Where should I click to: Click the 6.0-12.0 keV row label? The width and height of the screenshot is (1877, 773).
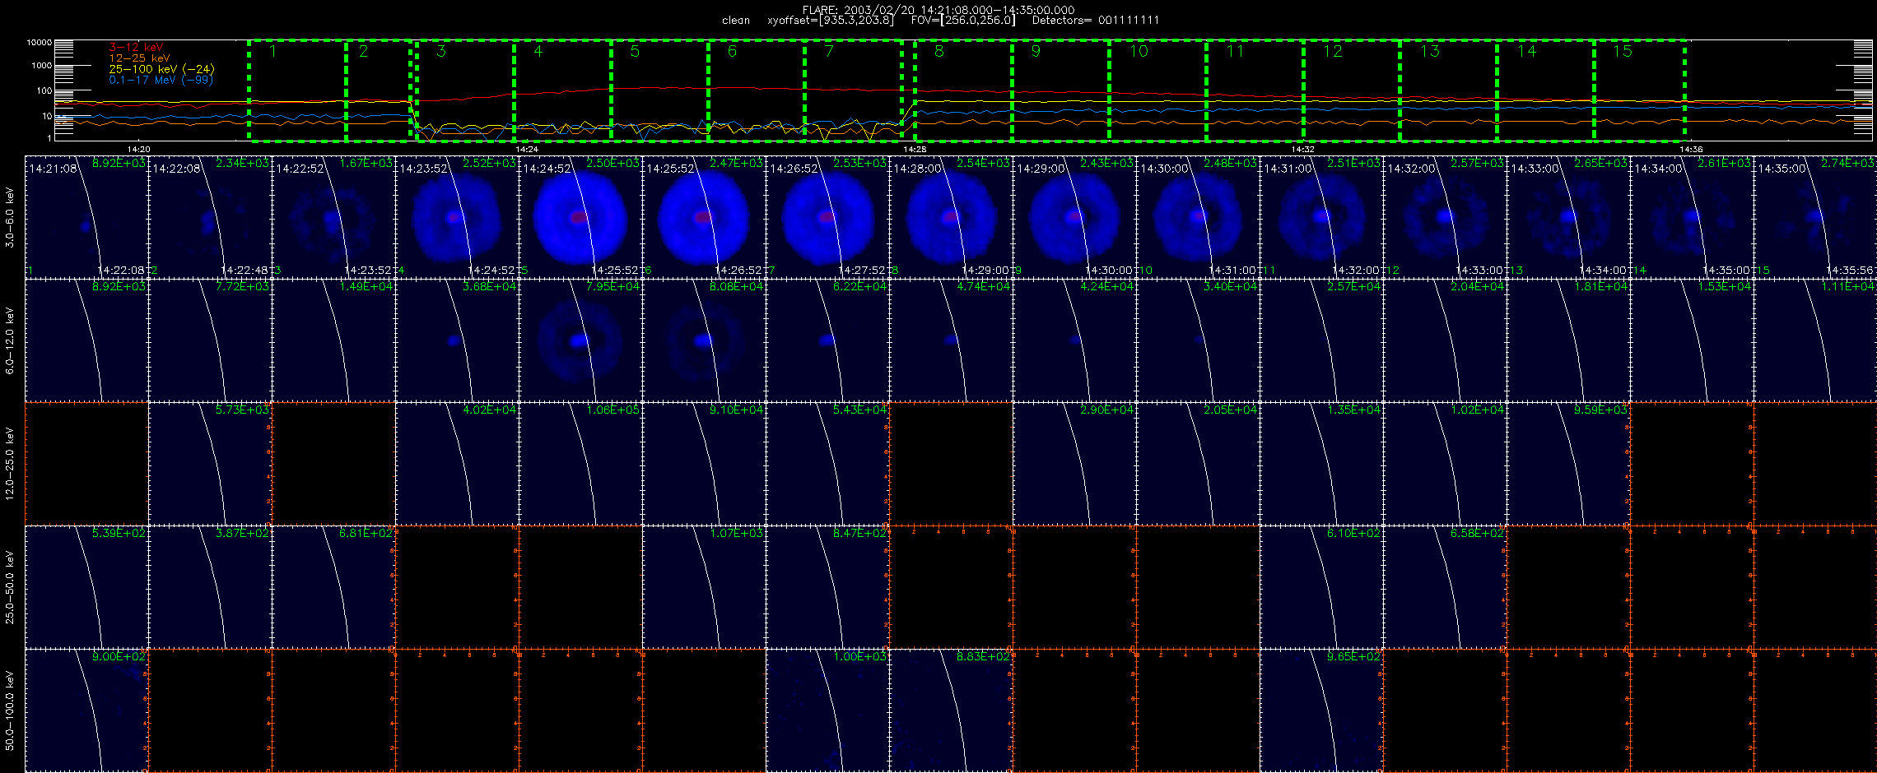[10, 340]
